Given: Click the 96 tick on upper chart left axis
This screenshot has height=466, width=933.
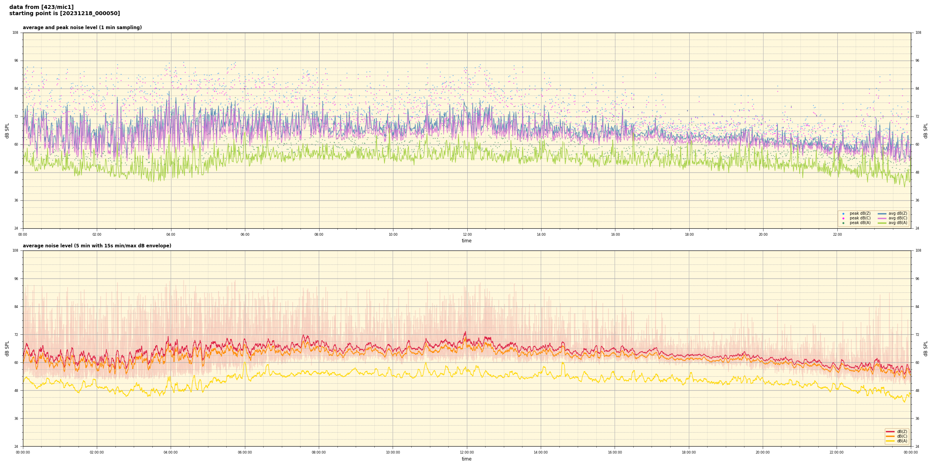Looking at the screenshot, I should [x=16, y=61].
